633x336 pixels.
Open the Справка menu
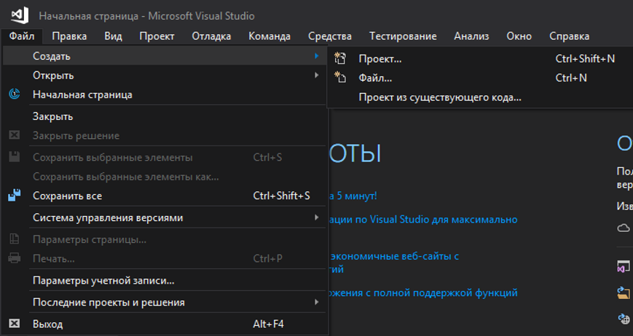coord(569,36)
